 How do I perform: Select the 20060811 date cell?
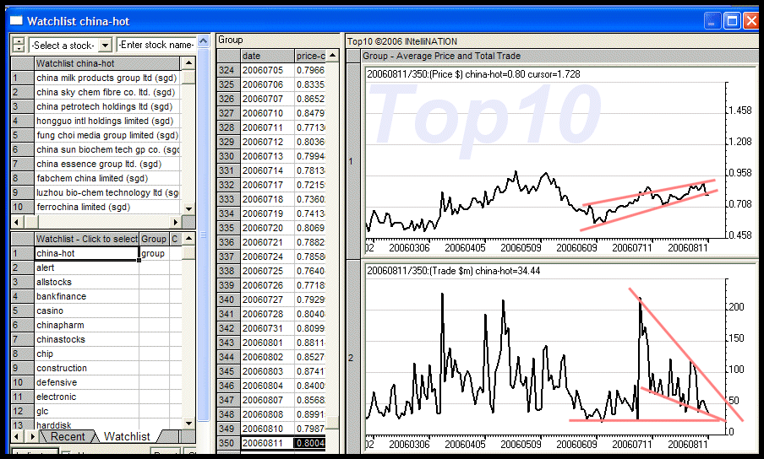(268, 444)
